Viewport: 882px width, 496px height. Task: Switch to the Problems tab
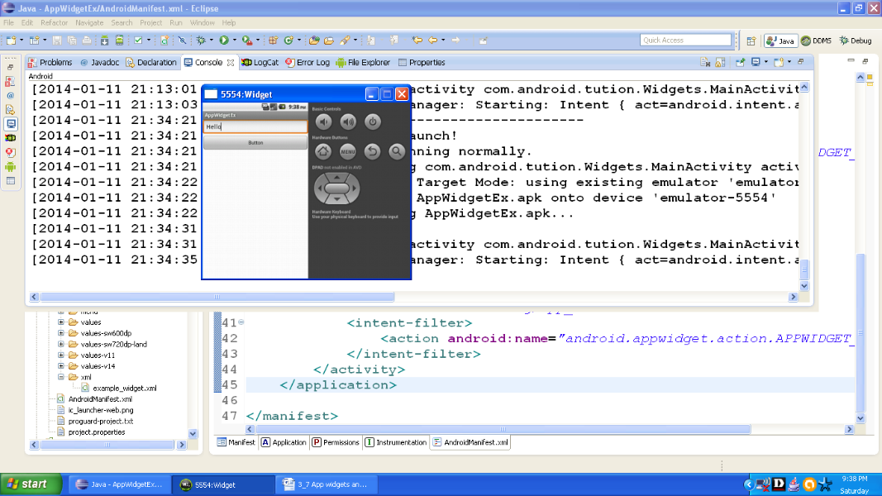coord(50,63)
